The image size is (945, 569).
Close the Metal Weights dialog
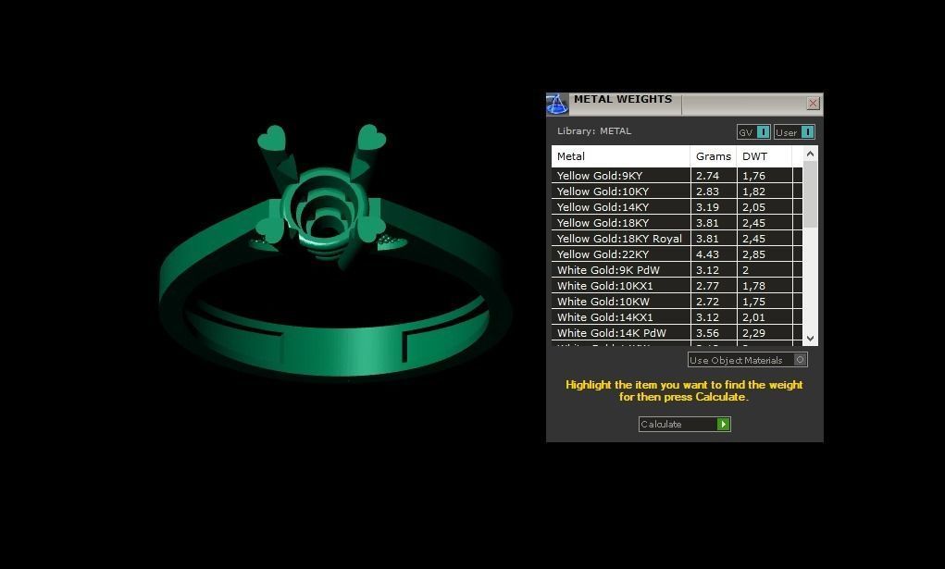pyautogui.click(x=813, y=103)
